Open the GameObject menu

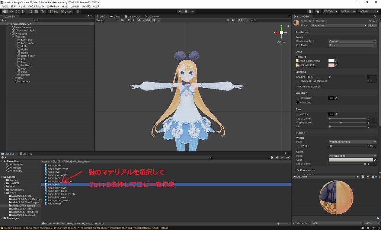click(x=36, y=6)
